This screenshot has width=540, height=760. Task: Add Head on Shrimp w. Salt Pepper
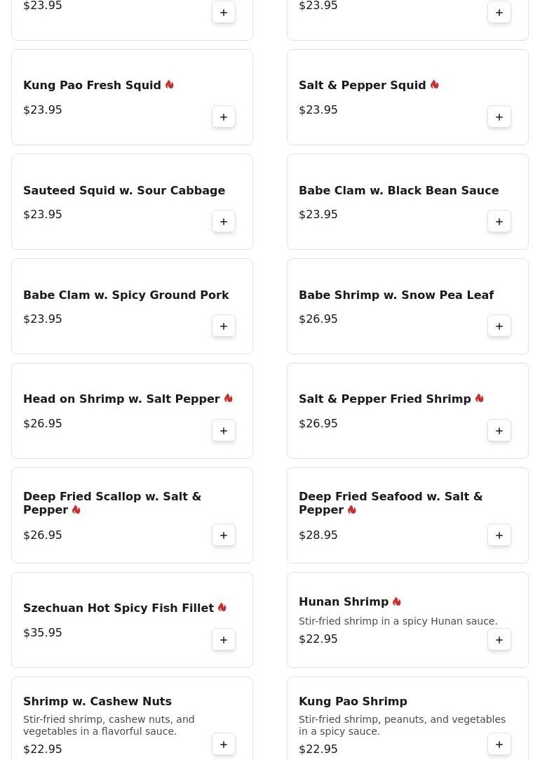(x=224, y=431)
